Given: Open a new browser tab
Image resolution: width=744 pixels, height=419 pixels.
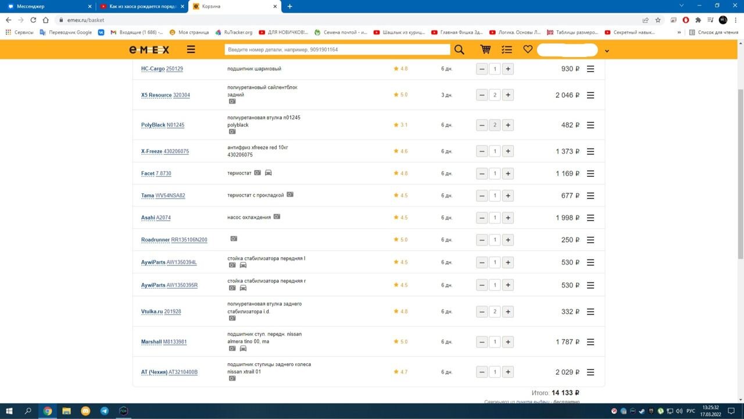Looking at the screenshot, I should (x=289, y=6).
